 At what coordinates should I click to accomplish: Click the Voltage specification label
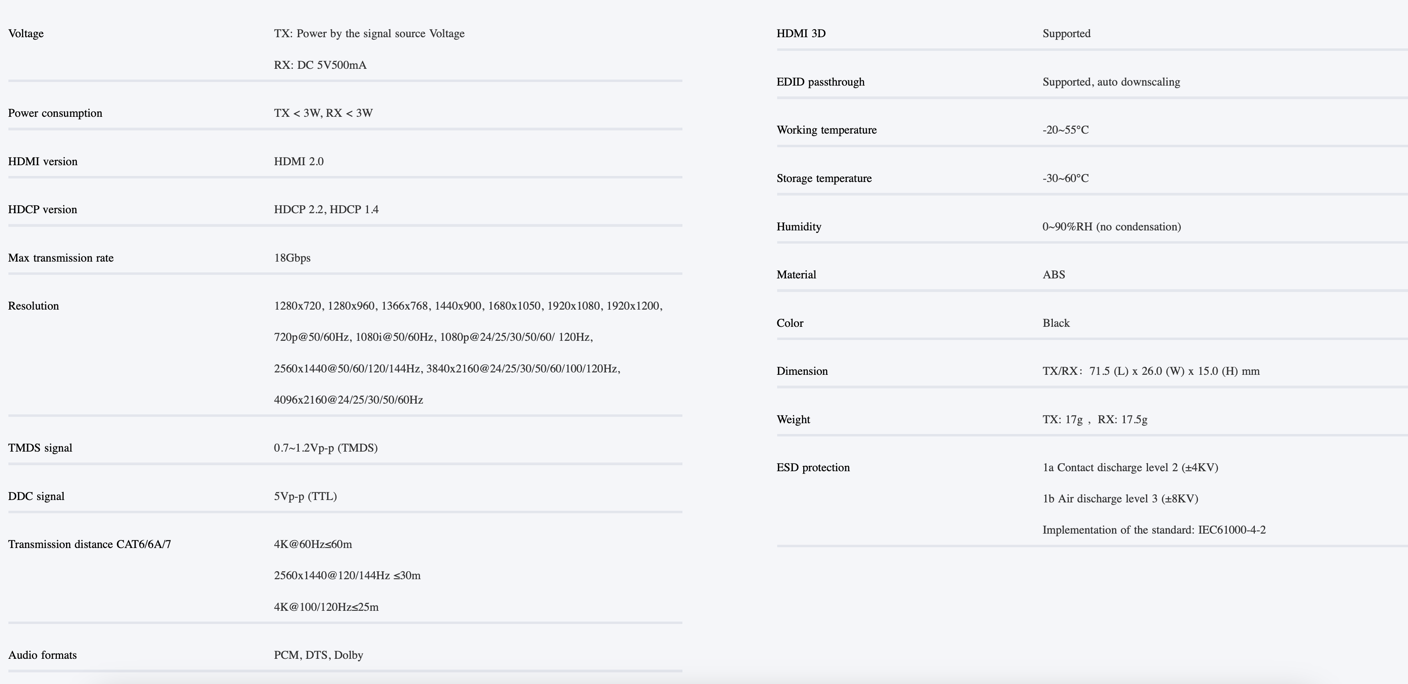(x=26, y=33)
